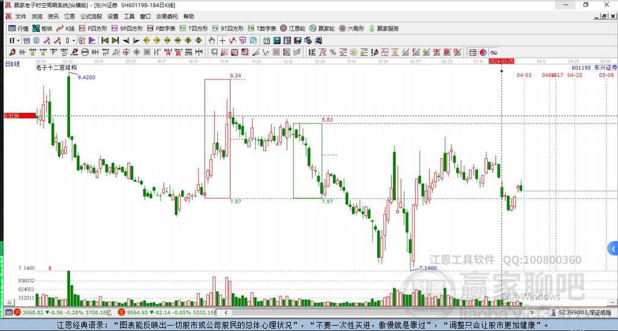Open 赢家服务 with the dollar icon
The image size is (618, 331).
(383, 28)
